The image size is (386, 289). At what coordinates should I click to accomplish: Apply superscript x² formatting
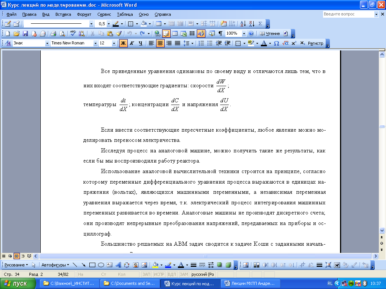click(294, 43)
